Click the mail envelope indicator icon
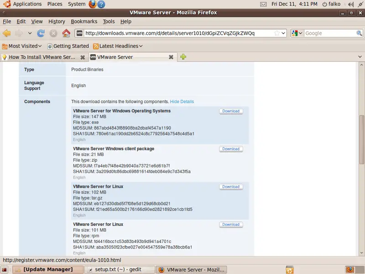The height and width of the screenshot is (274, 365). pos(263,4)
